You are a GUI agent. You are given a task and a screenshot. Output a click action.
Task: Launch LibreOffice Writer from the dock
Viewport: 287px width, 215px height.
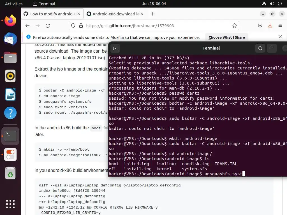pyautogui.click(x=10, y=94)
